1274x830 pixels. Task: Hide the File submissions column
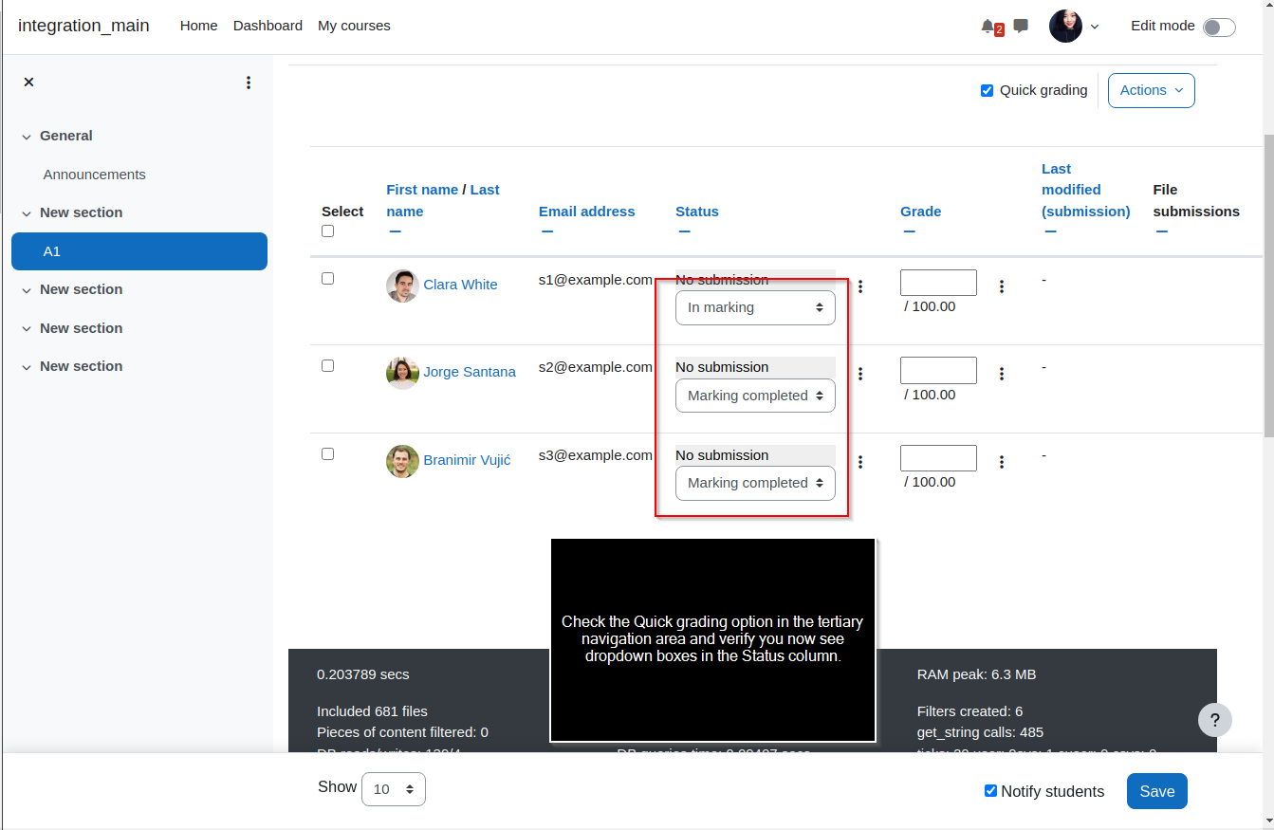tap(1161, 231)
